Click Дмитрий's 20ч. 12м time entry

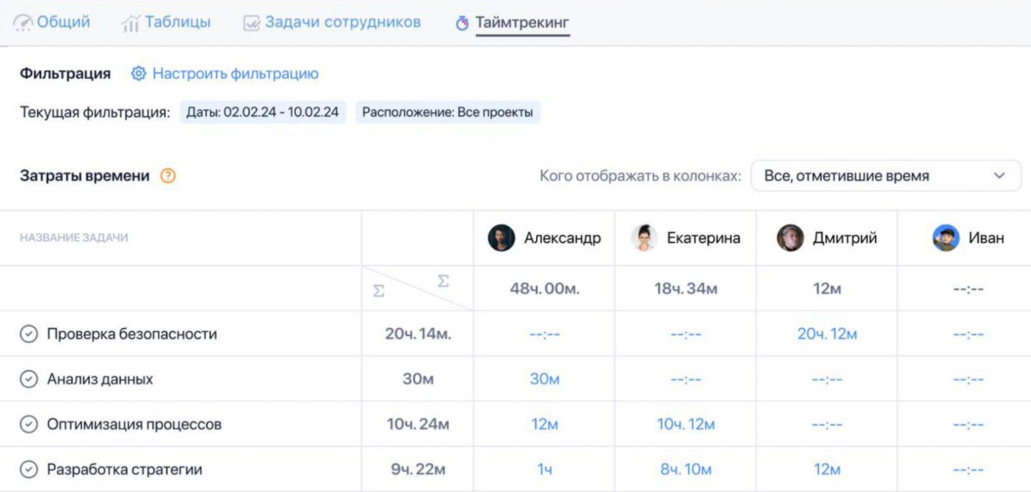pos(827,334)
